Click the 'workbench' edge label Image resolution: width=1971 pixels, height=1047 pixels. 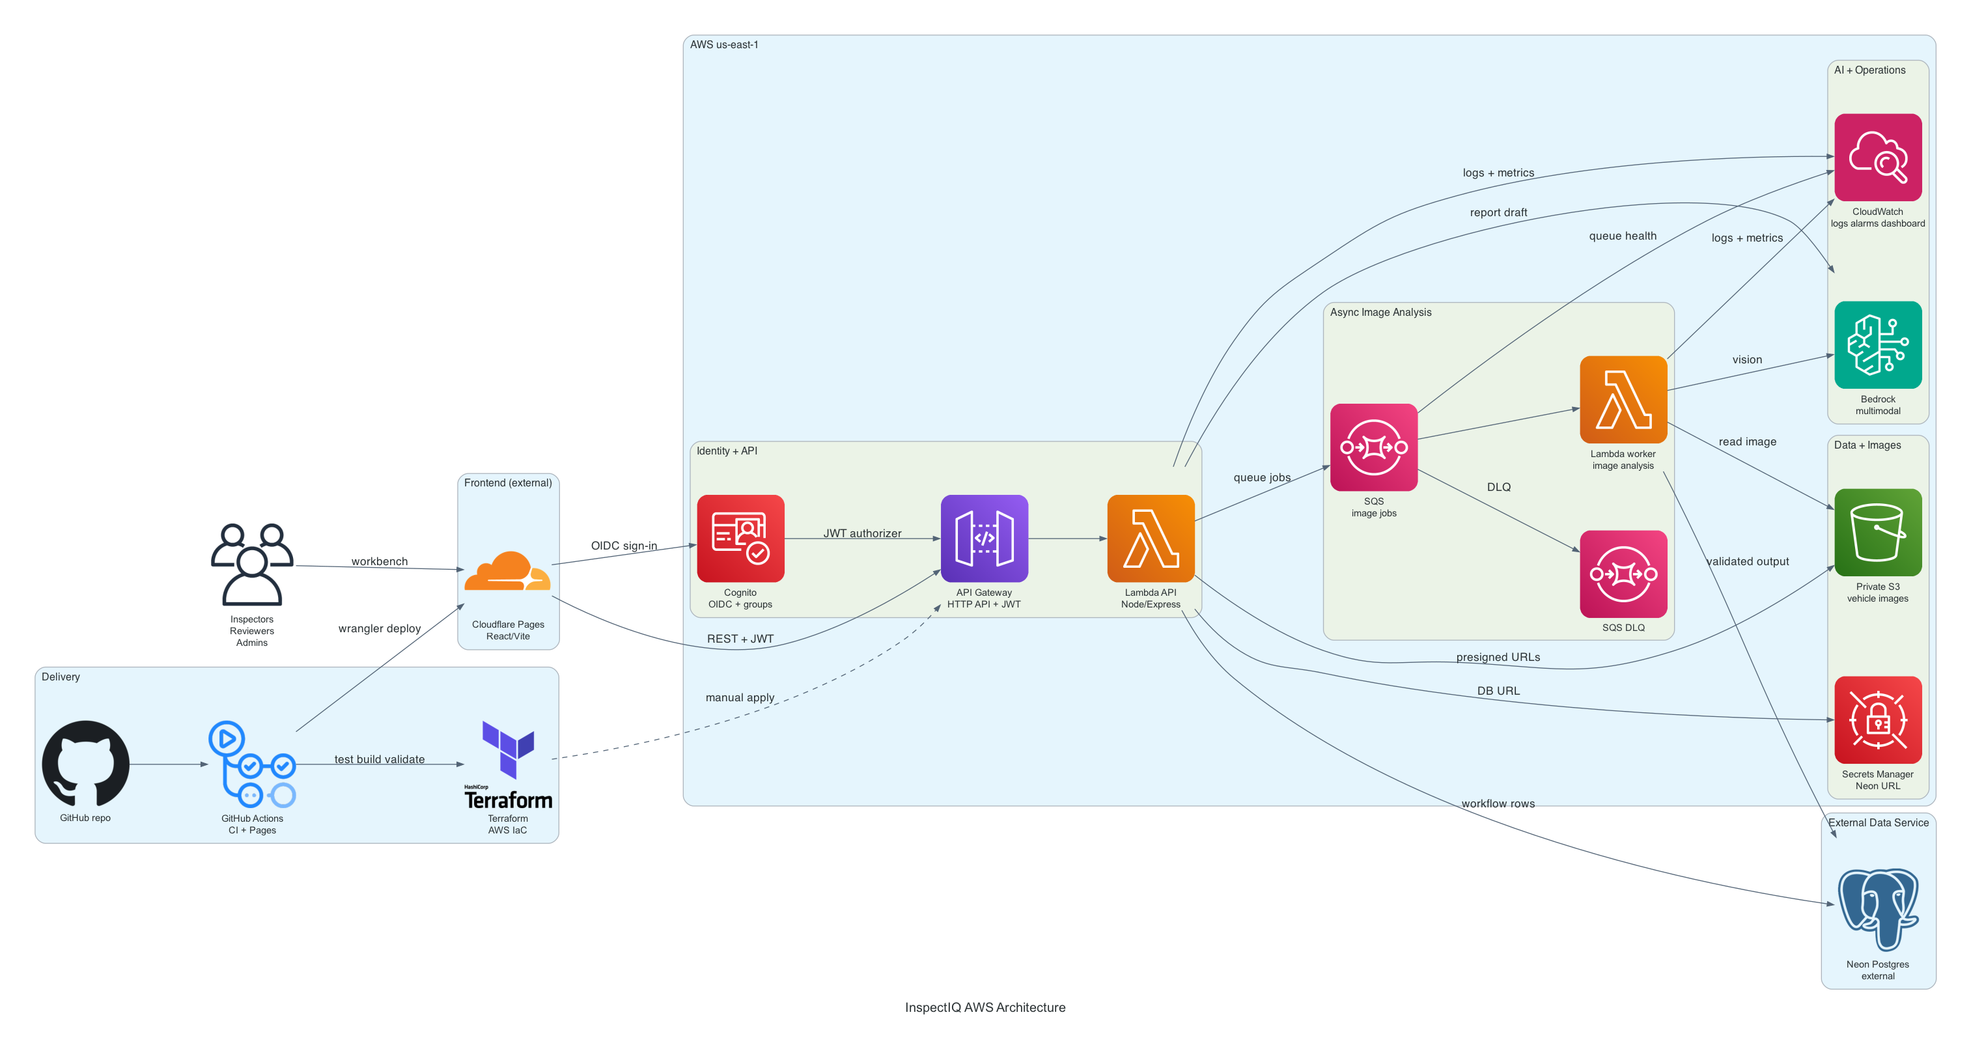380,562
